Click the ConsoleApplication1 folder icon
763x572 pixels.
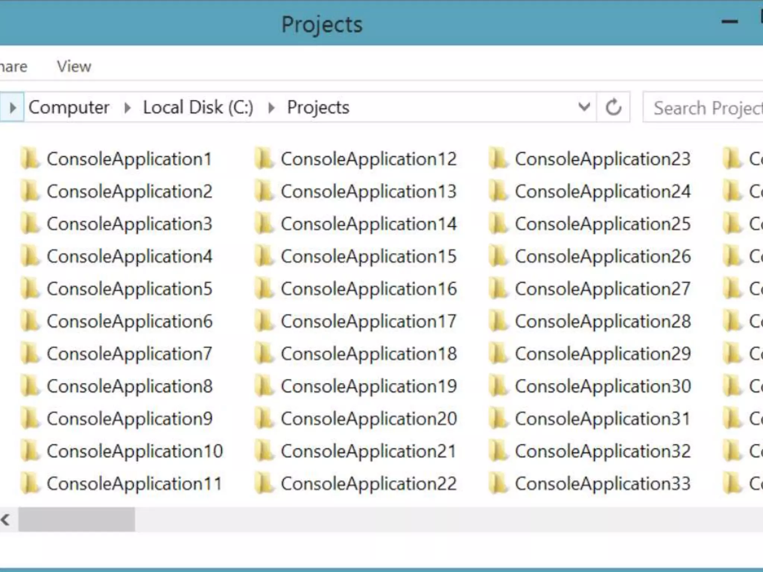point(29,158)
